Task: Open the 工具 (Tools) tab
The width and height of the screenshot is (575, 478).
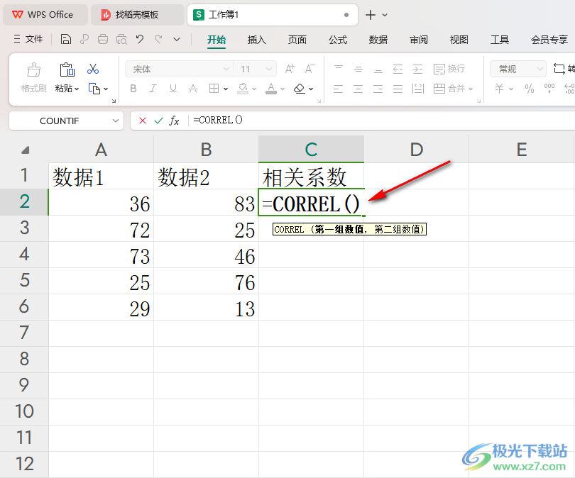Action: pos(500,39)
